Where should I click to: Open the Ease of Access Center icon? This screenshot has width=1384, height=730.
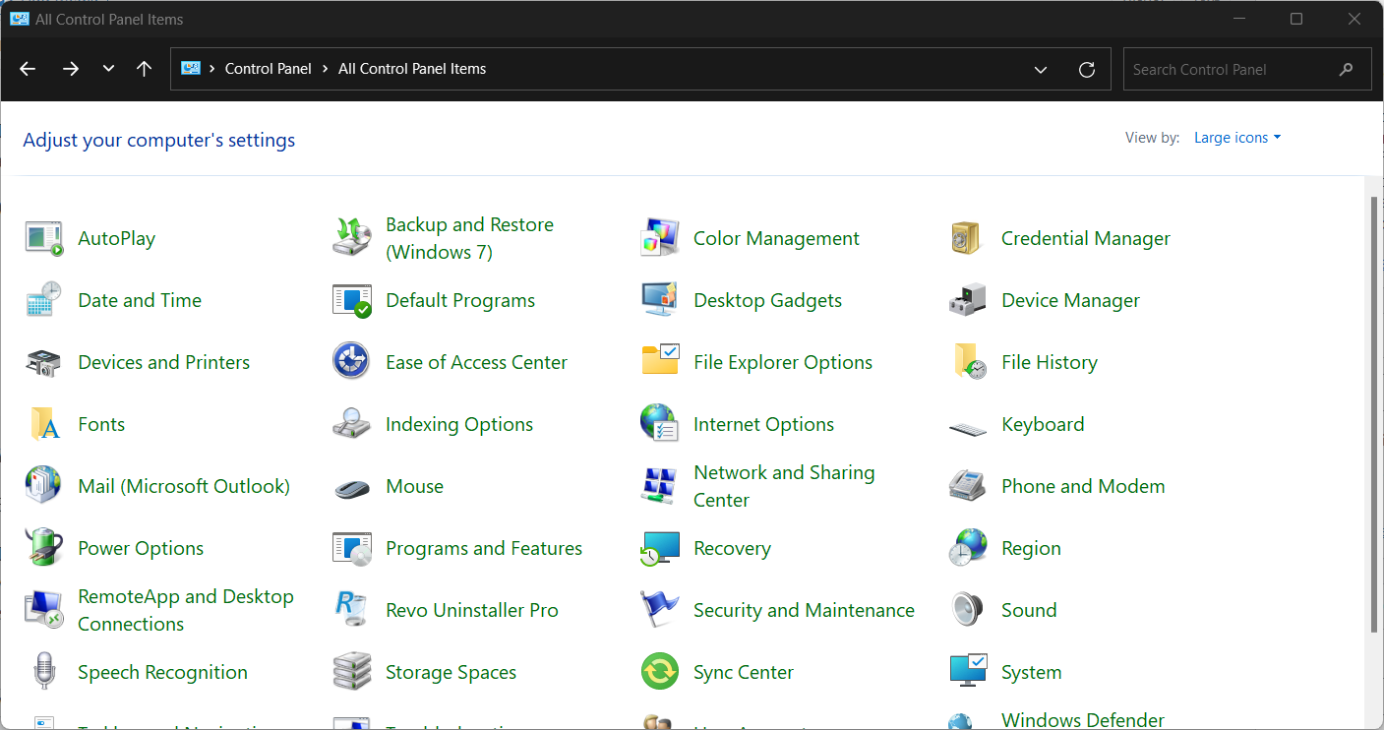point(352,362)
